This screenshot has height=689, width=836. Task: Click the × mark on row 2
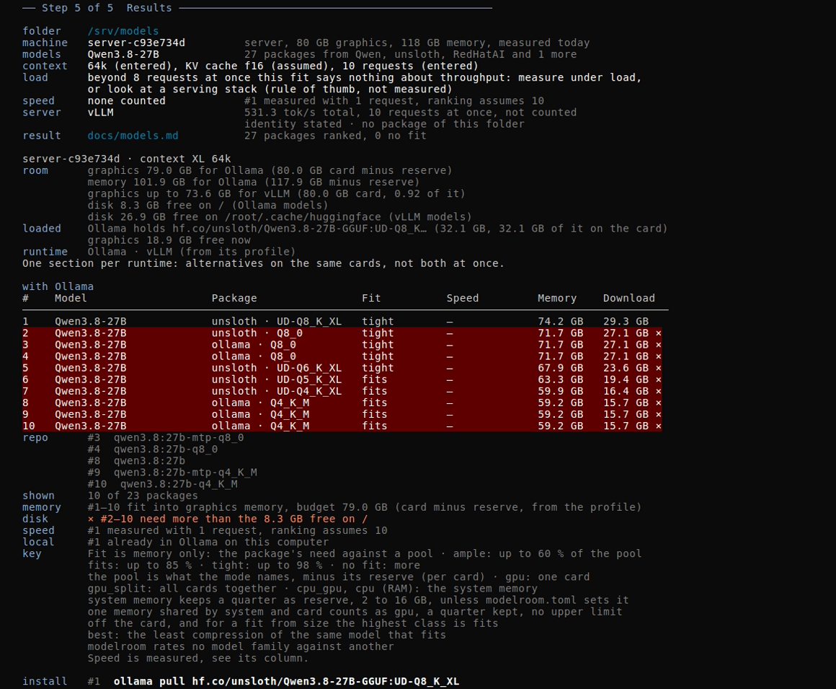point(659,333)
